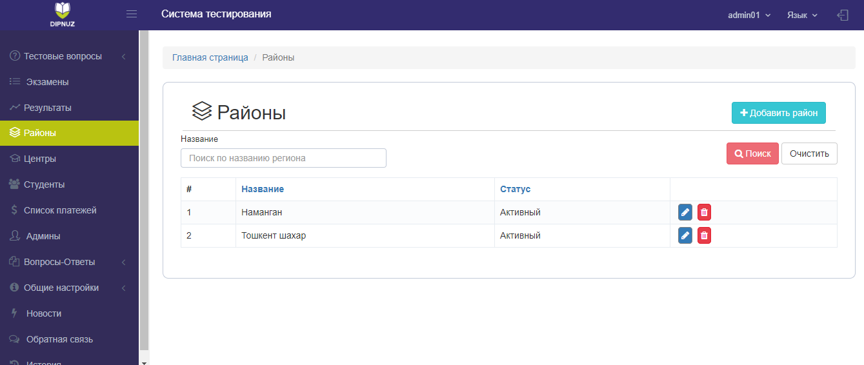The width and height of the screenshot is (864, 365).
Task: Click the dollar icon beside Список платежей
Action: (14, 210)
